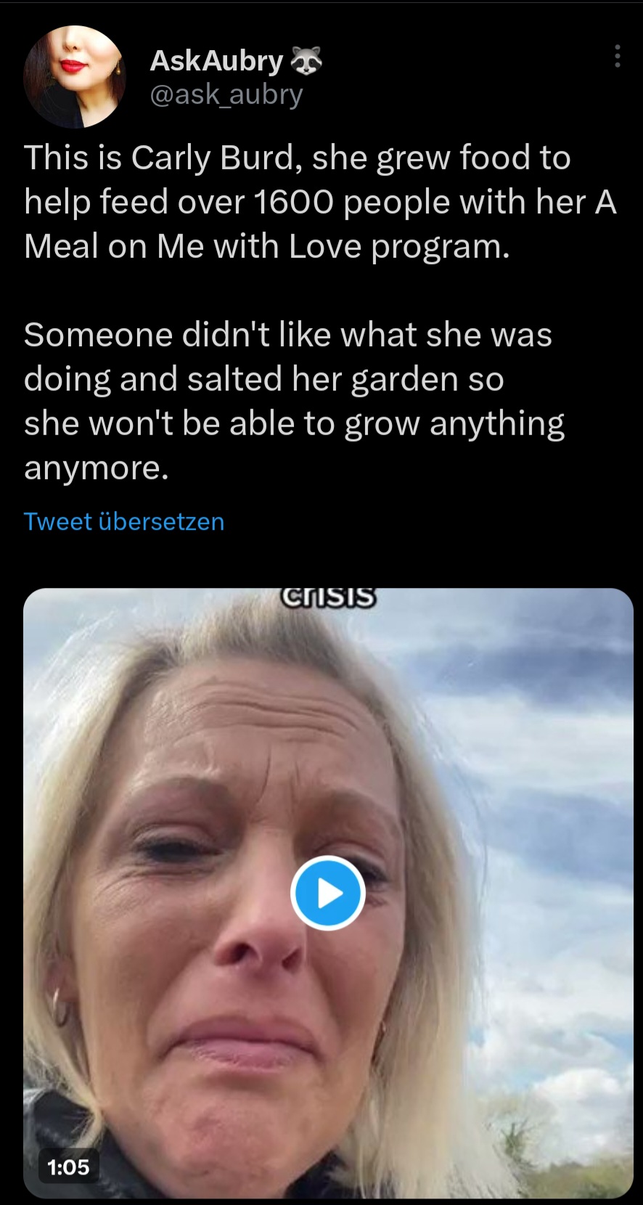Tap the raccoon emoji beside AskAubry
Image resolution: width=643 pixels, height=1205 pixels.
(x=306, y=62)
